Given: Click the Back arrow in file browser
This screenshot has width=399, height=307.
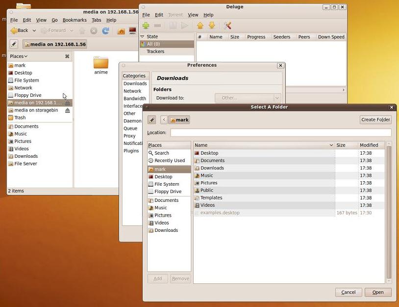Looking at the screenshot, I should coord(19,30).
